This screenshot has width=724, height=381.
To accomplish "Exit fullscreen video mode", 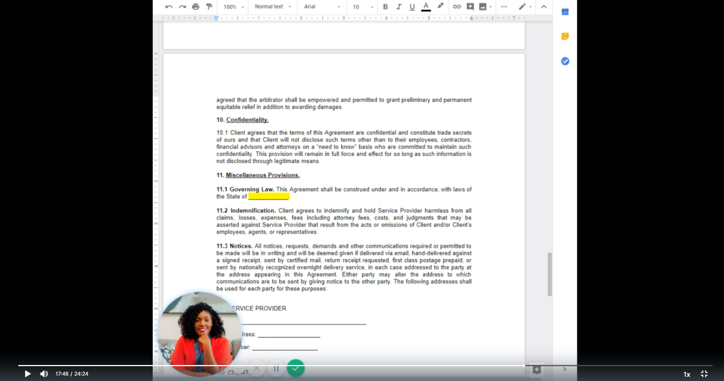I will [x=704, y=374].
